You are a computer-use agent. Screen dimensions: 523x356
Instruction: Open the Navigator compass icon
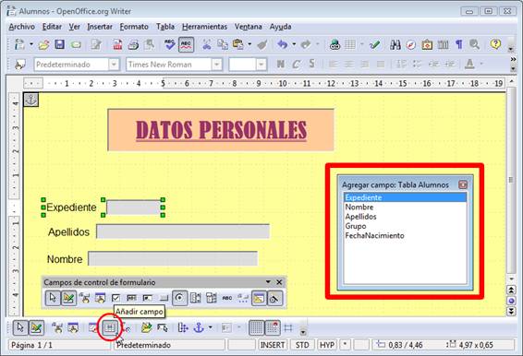tap(411, 44)
